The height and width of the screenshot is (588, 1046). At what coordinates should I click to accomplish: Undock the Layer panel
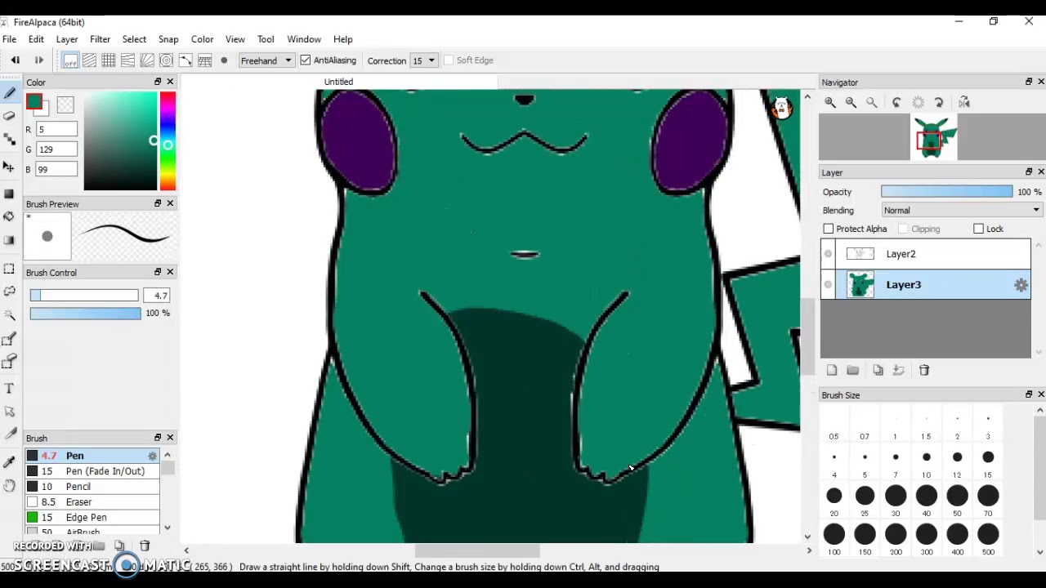[1029, 171]
